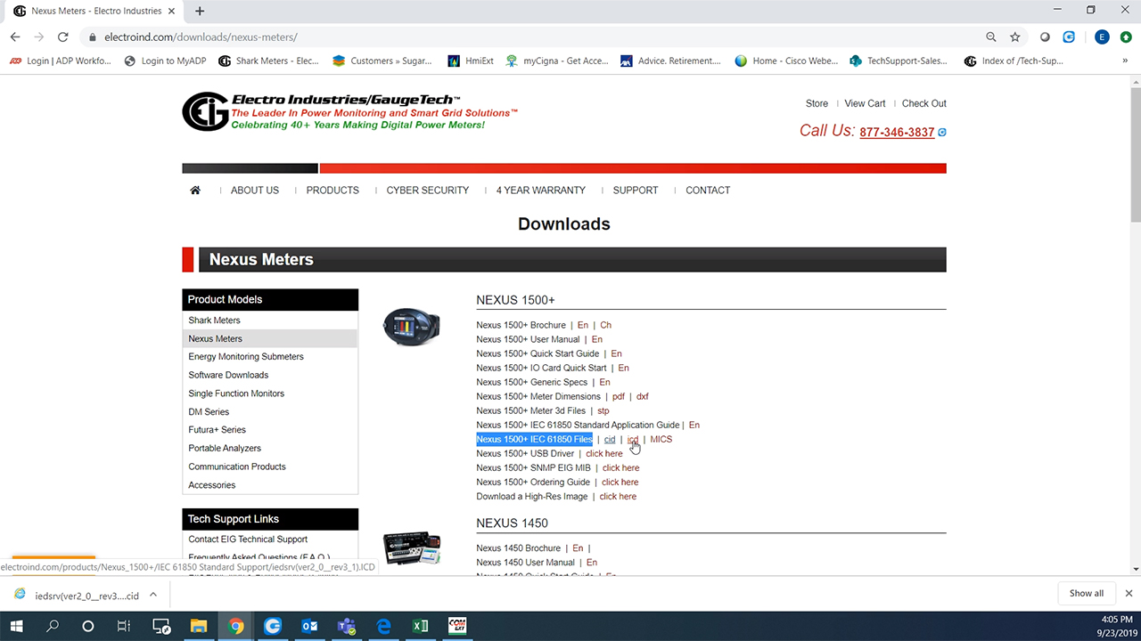Expand options for downloaded iedsrv cid file

point(152,594)
